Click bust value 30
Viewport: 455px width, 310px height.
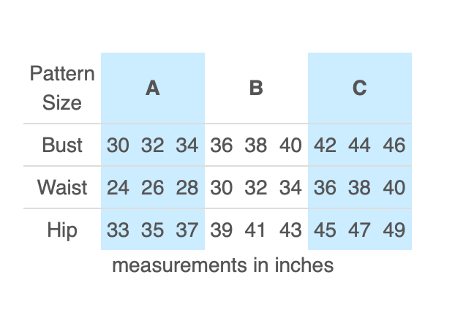pos(118,145)
